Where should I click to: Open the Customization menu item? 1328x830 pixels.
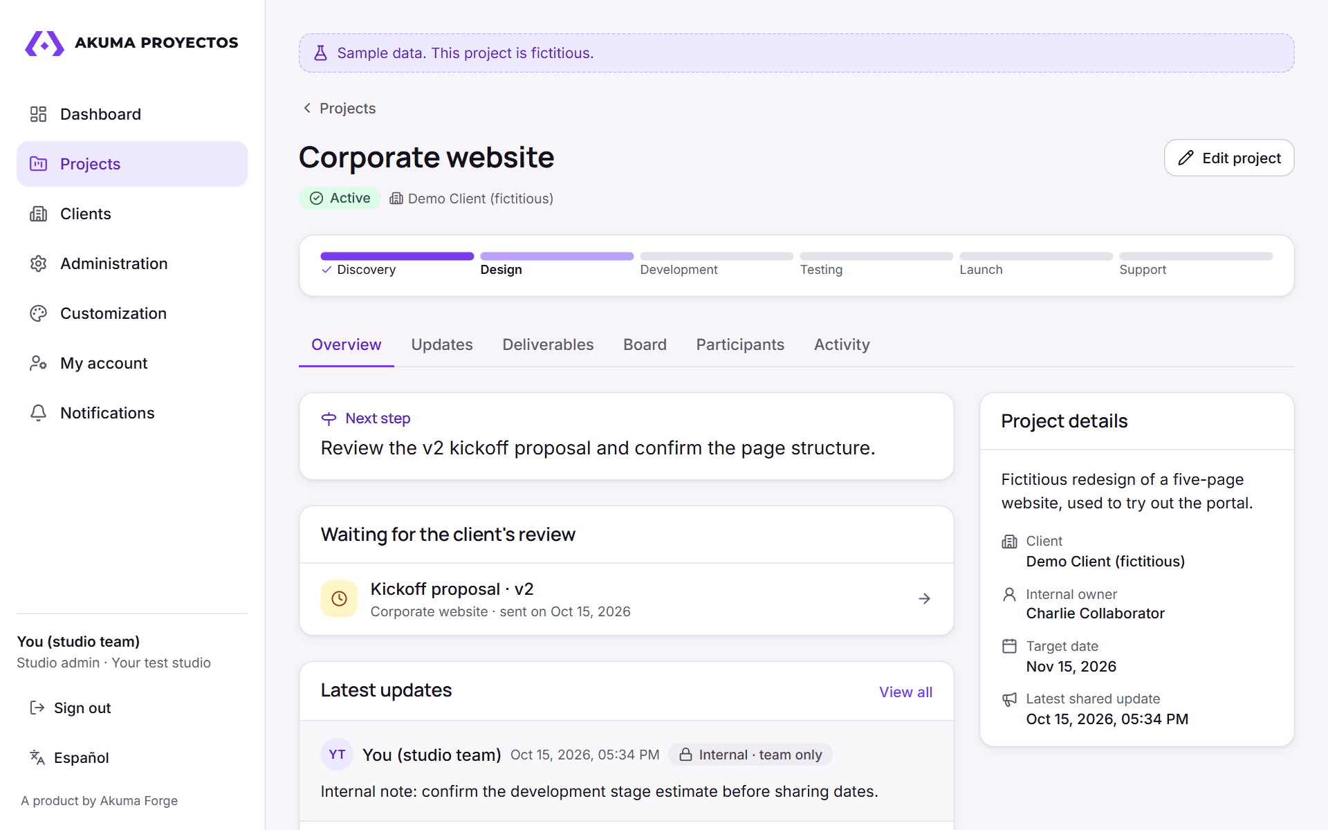coord(132,313)
